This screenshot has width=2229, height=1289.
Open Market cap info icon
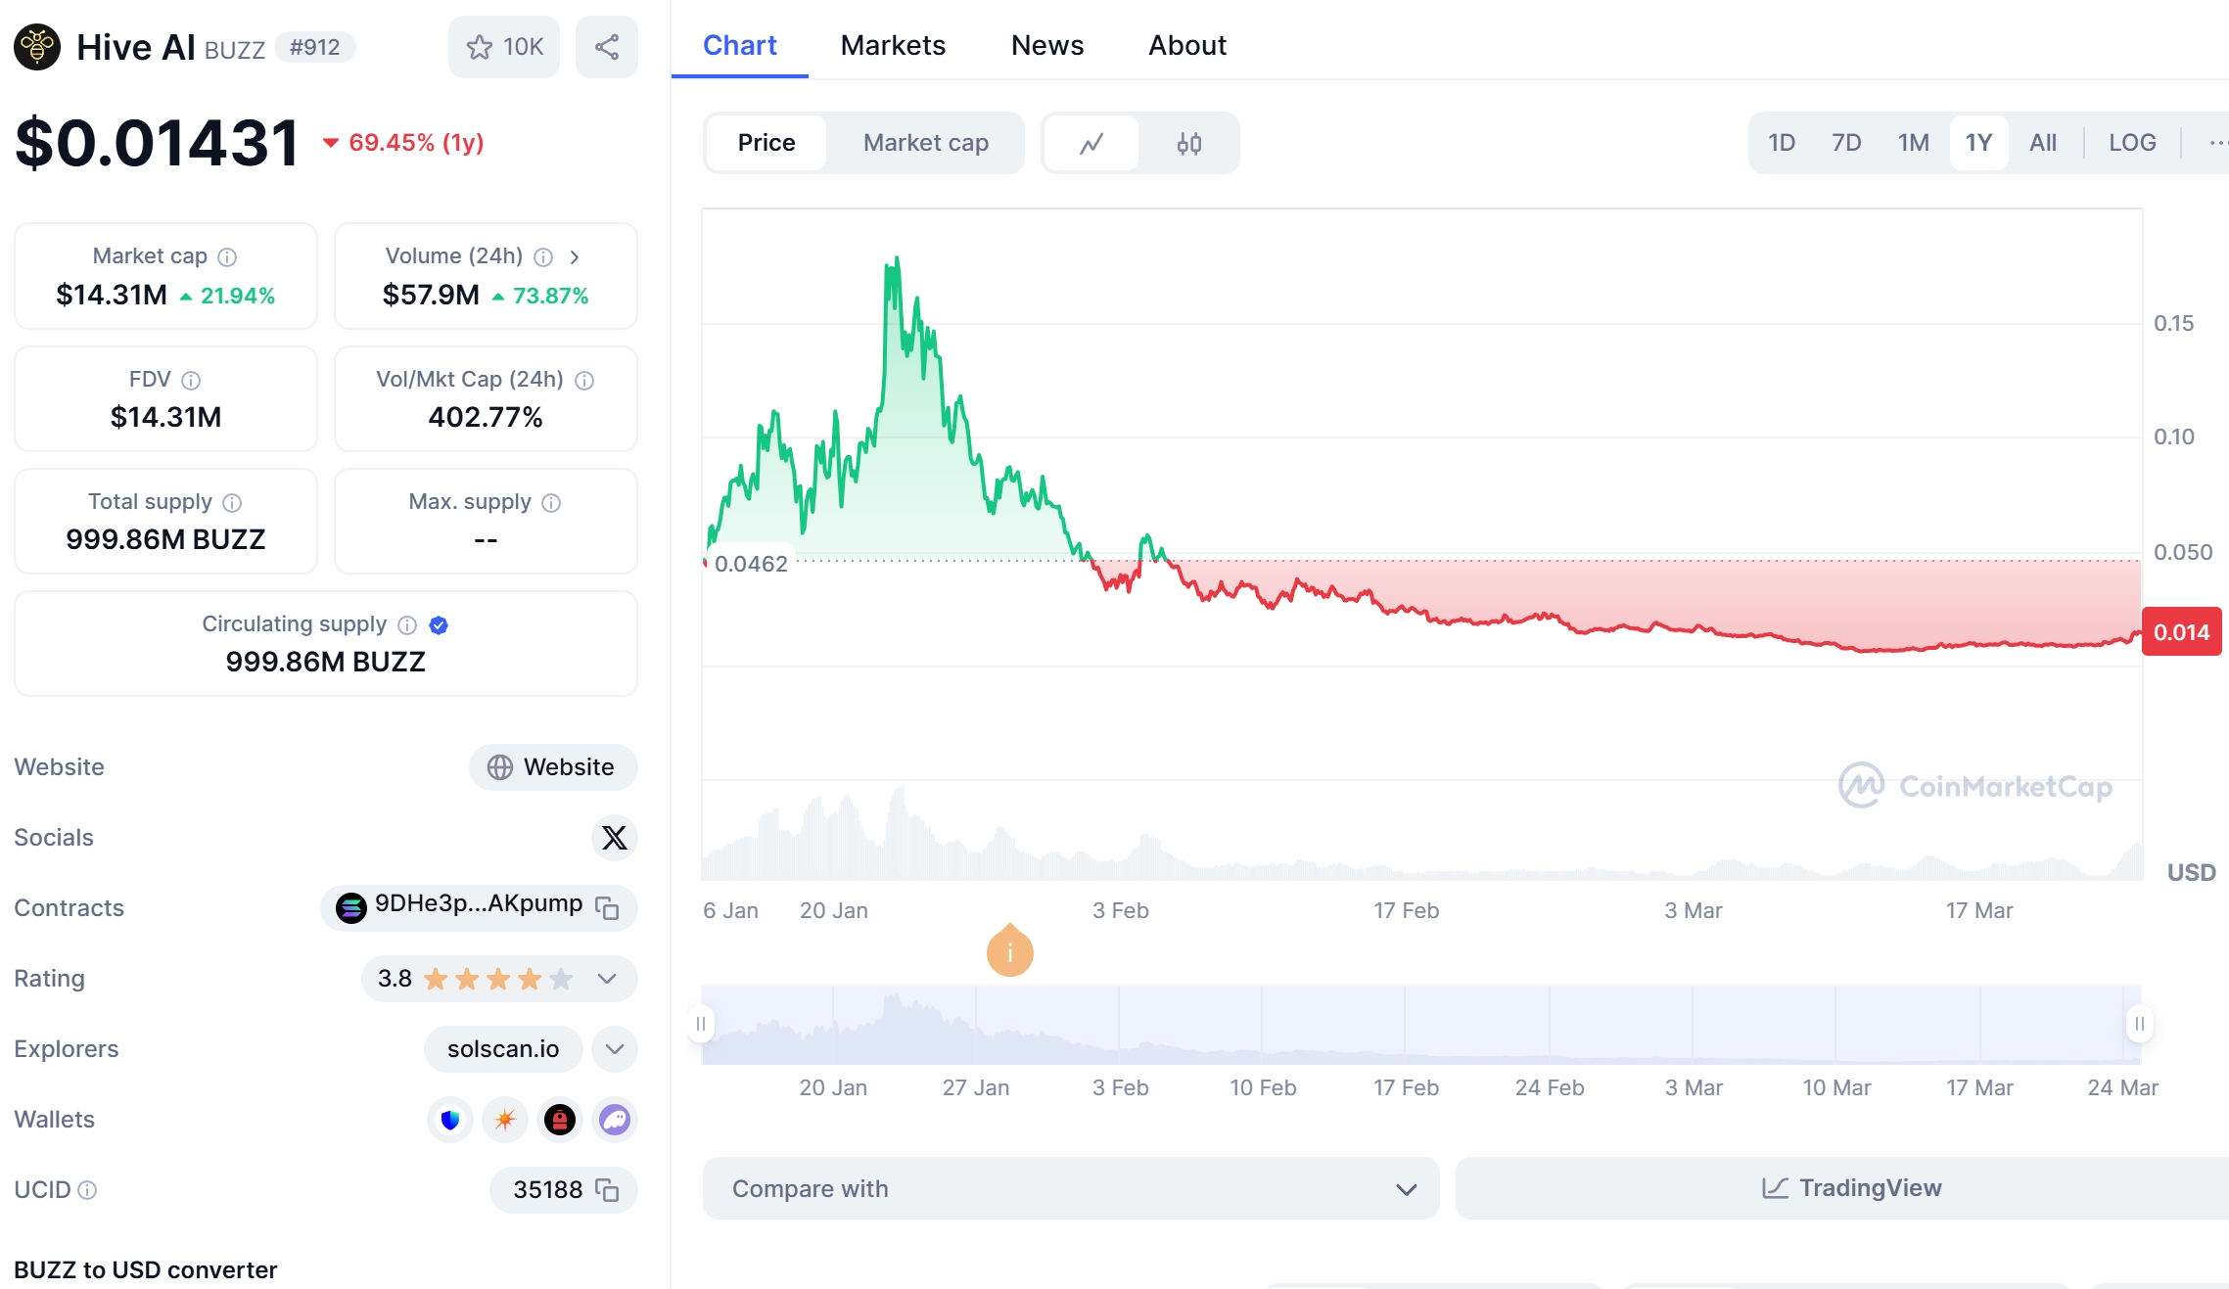click(x=227, y=257)
